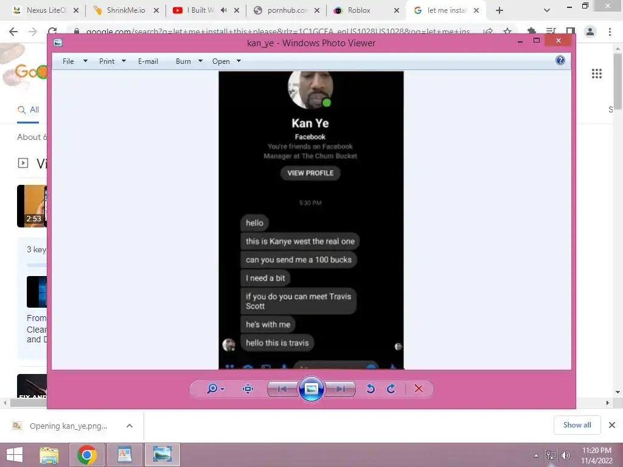Open the network tray icon
This screenshot has width=623, height=467.
click(551, 455)
